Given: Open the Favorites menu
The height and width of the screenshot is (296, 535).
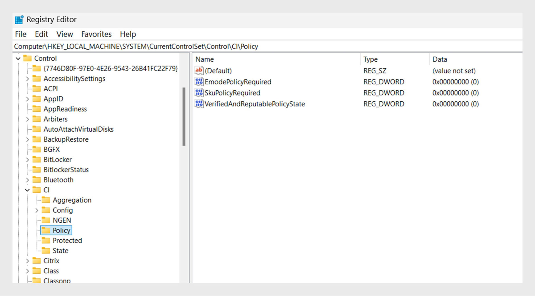Looking at the screenshot, I should (x=96, y=34).
